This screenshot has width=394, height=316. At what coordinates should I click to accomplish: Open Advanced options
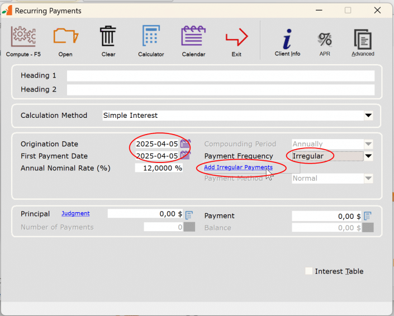pos(363,40)
